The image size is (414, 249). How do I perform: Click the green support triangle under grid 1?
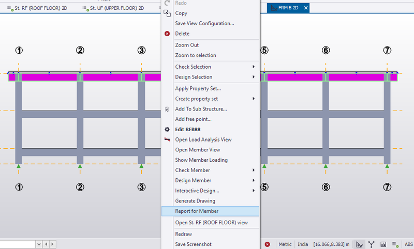[x=19, y=166]
